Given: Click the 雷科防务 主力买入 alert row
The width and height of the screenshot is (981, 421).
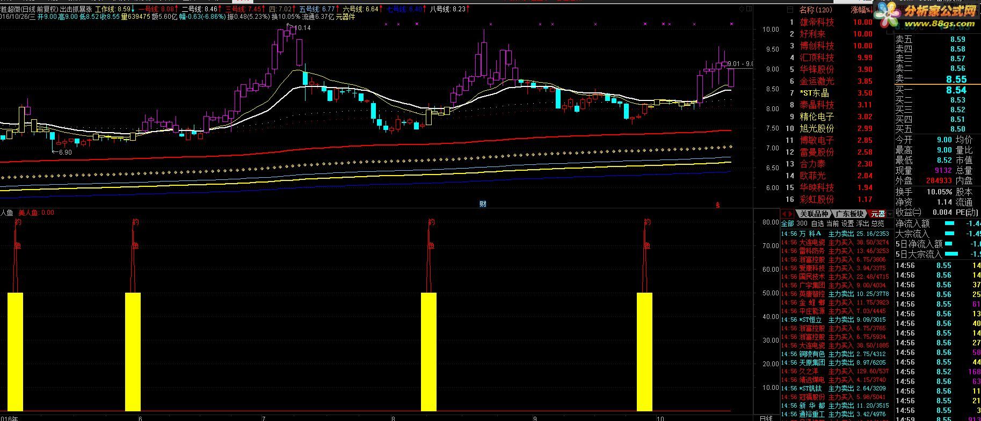Looking at the screenshot, I should [x=835, y=251].
